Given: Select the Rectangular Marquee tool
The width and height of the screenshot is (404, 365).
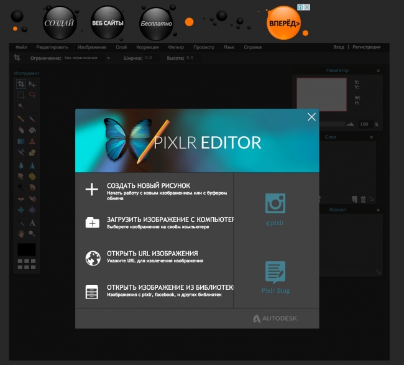Looking at the screenshot, I should click(21, 95).
